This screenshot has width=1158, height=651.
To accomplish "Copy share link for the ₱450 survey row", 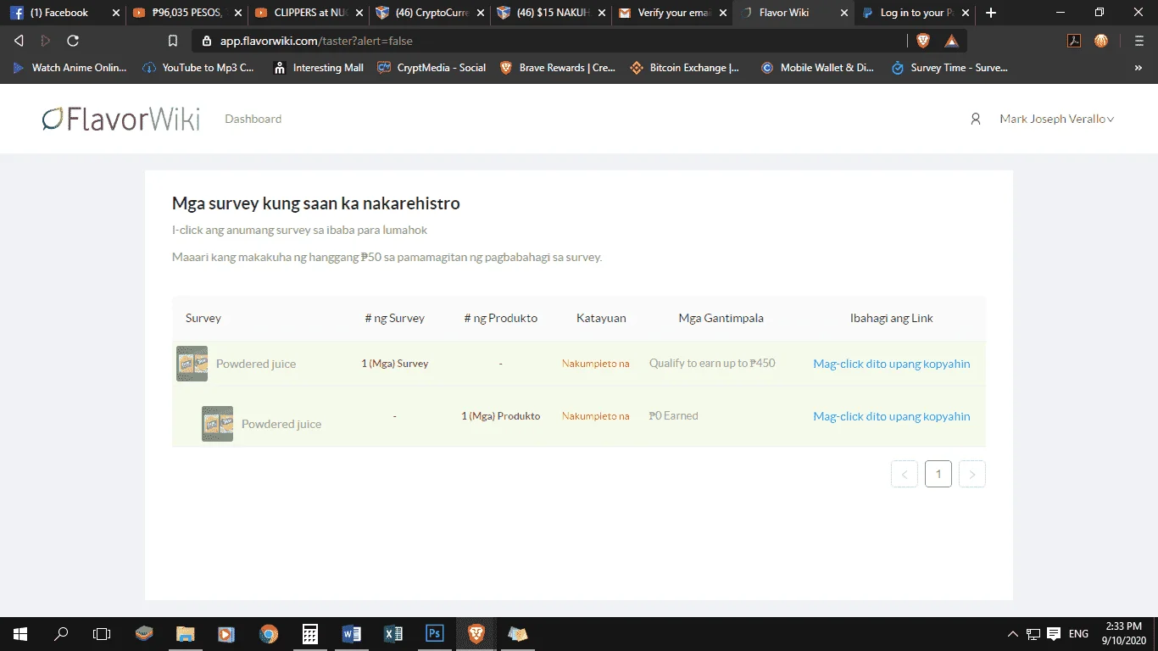I will click(x=892, y=364).
